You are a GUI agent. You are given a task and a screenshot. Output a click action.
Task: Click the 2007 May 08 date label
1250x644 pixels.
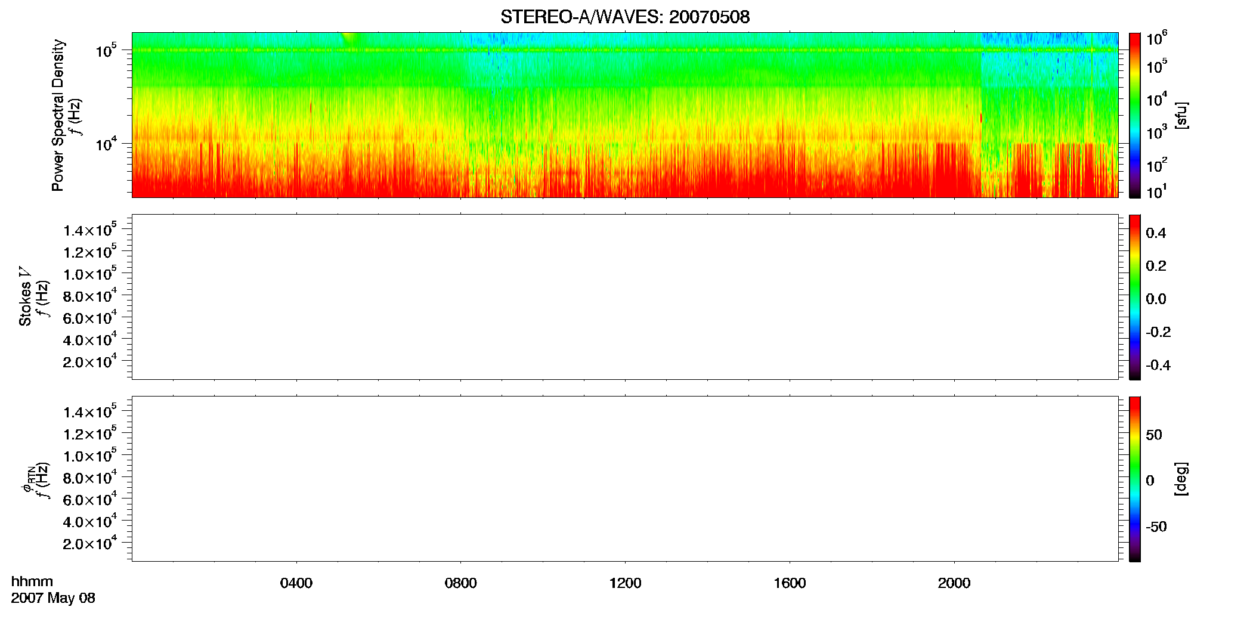[53, 598]
